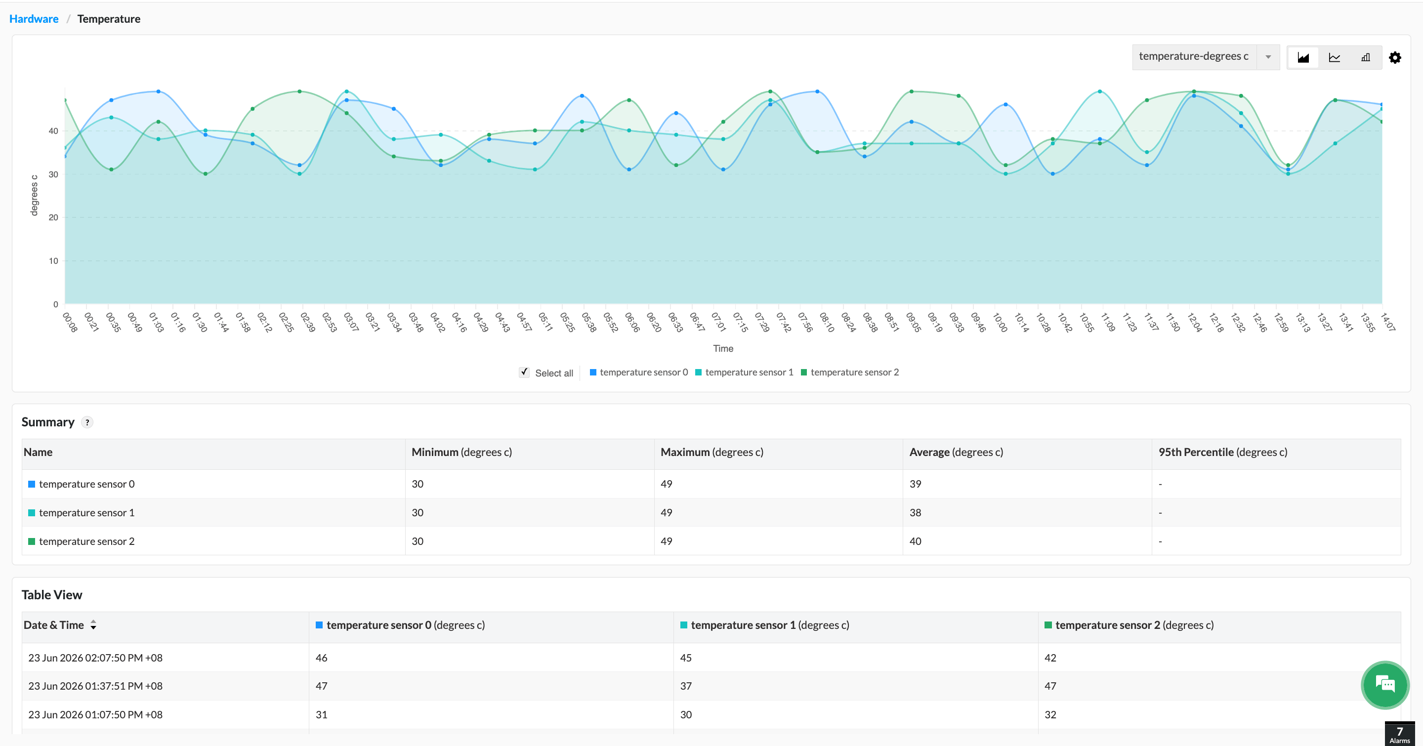The image size is (1423, 746).
Task: Click the Table View heading
Action: pos(52,595)
